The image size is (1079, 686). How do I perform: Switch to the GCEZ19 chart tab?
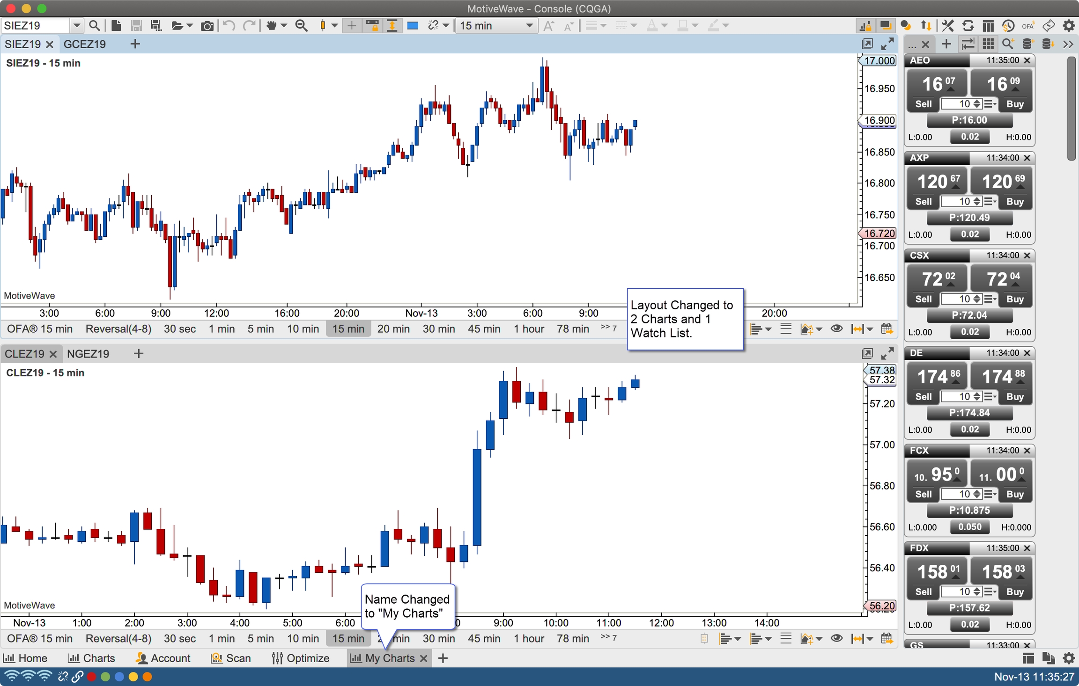(85, 44)
